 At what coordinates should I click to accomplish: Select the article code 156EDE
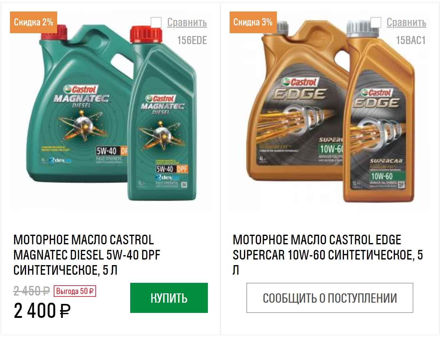click(192, 40)
